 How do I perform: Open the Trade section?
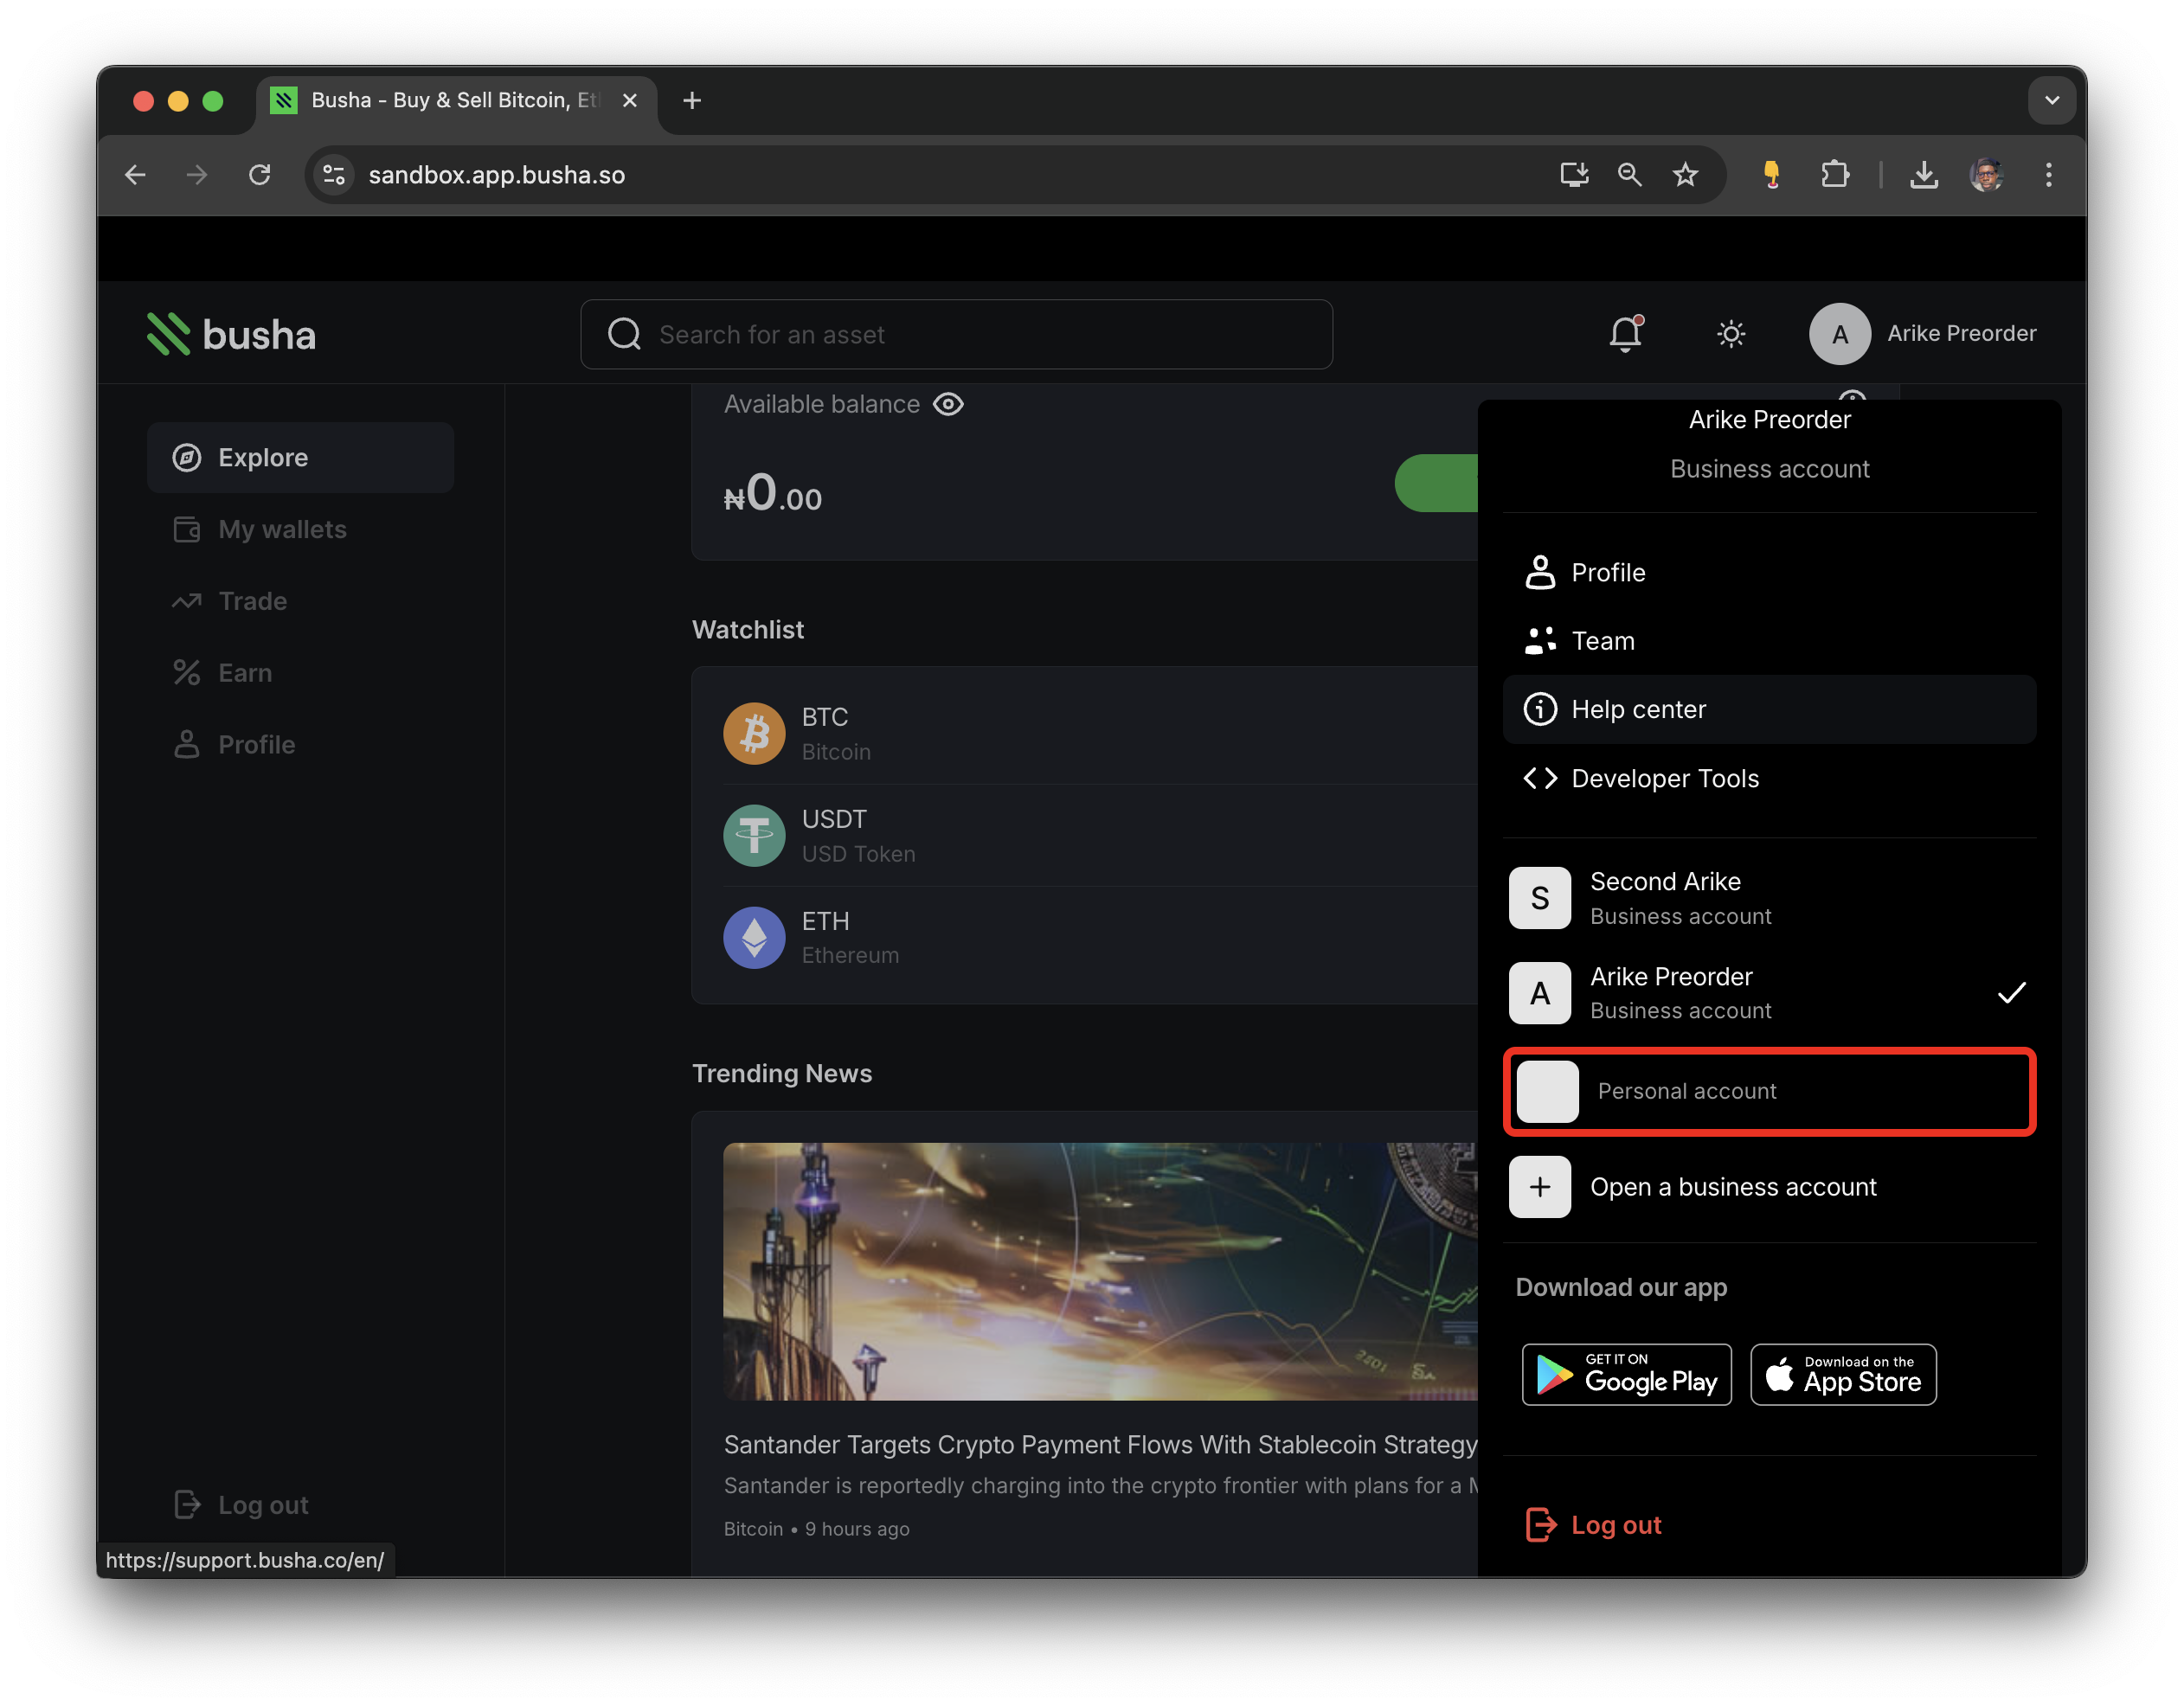(x=254, y=601)
